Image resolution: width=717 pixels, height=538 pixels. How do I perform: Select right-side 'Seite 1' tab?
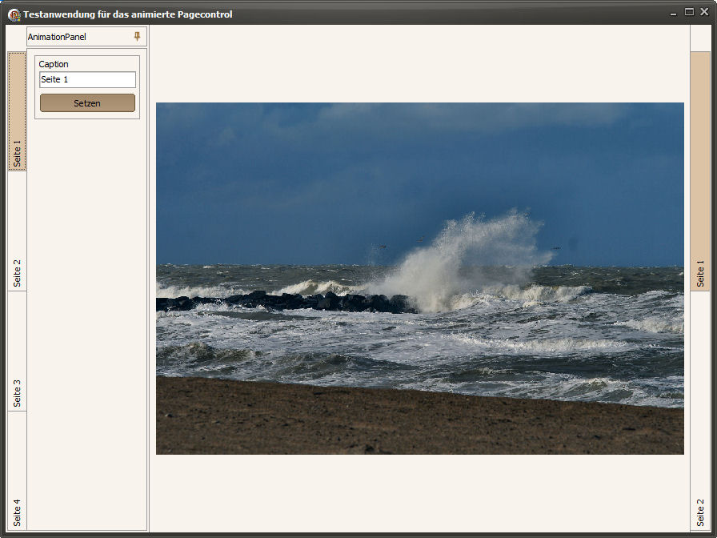(x=700, y=171)
